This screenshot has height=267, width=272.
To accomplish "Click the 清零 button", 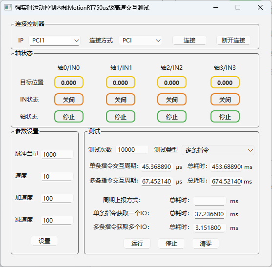I will (206, 244).
